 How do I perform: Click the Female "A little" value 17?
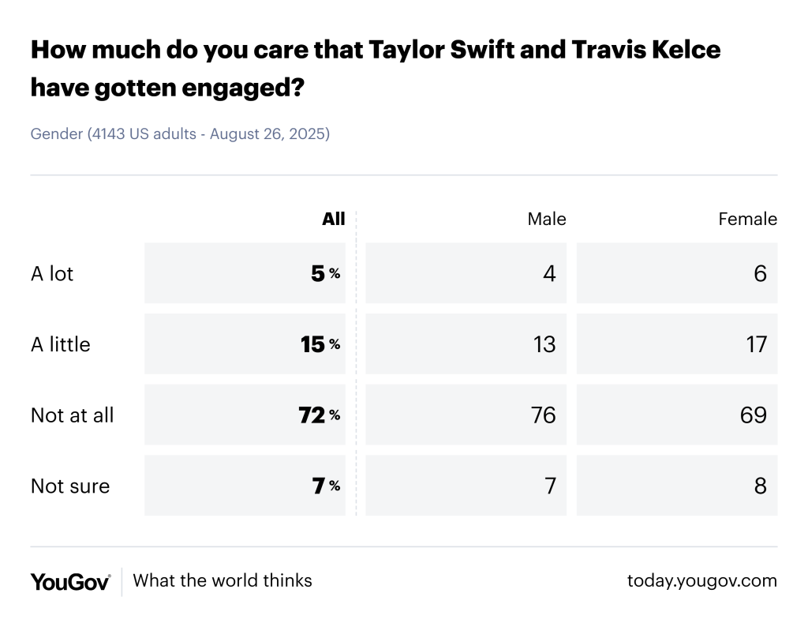click(x=755, y=344)
